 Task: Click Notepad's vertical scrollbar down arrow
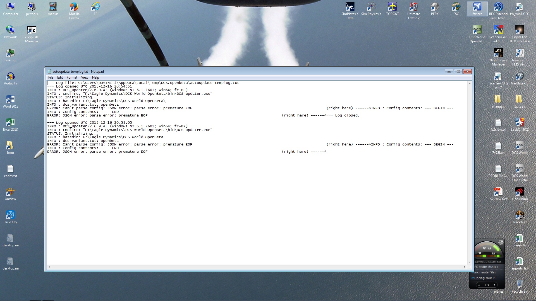click(470, 262)
